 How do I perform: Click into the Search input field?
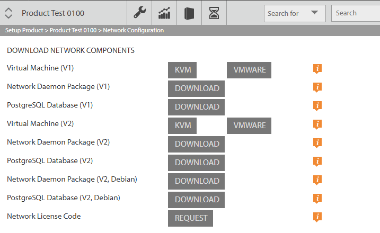pos(356,13)
